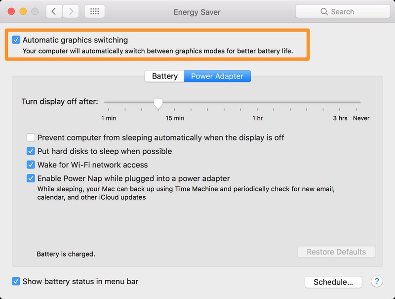Enable Prevent computer from sleeping automatically

[x=31, y=137]
